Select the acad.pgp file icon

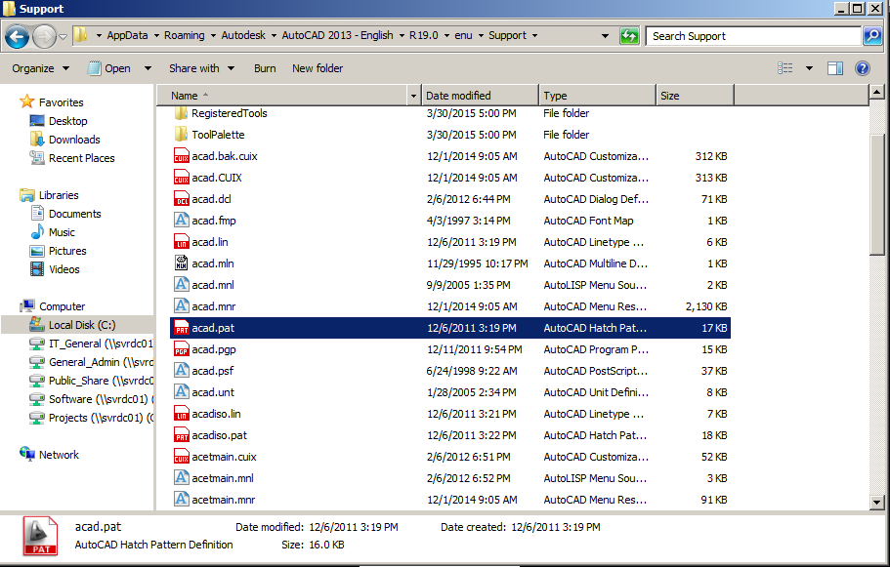click(181, 349)
